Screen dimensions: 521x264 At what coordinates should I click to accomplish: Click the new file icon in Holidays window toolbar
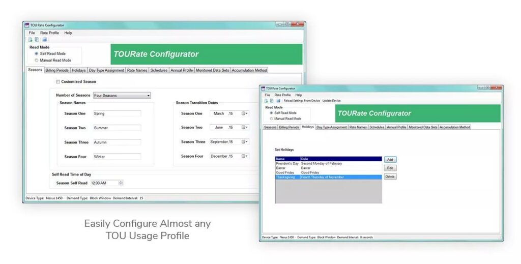coord(266,101)
